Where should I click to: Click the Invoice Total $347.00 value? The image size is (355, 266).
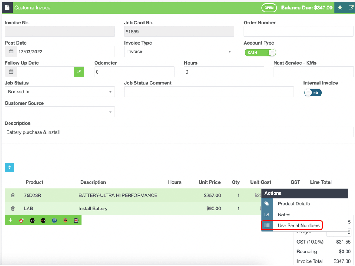point(342,261)
